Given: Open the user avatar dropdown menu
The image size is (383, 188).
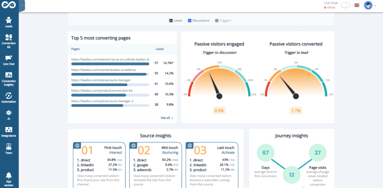Looking at the screenshot, I should click(x=370, y=6).
